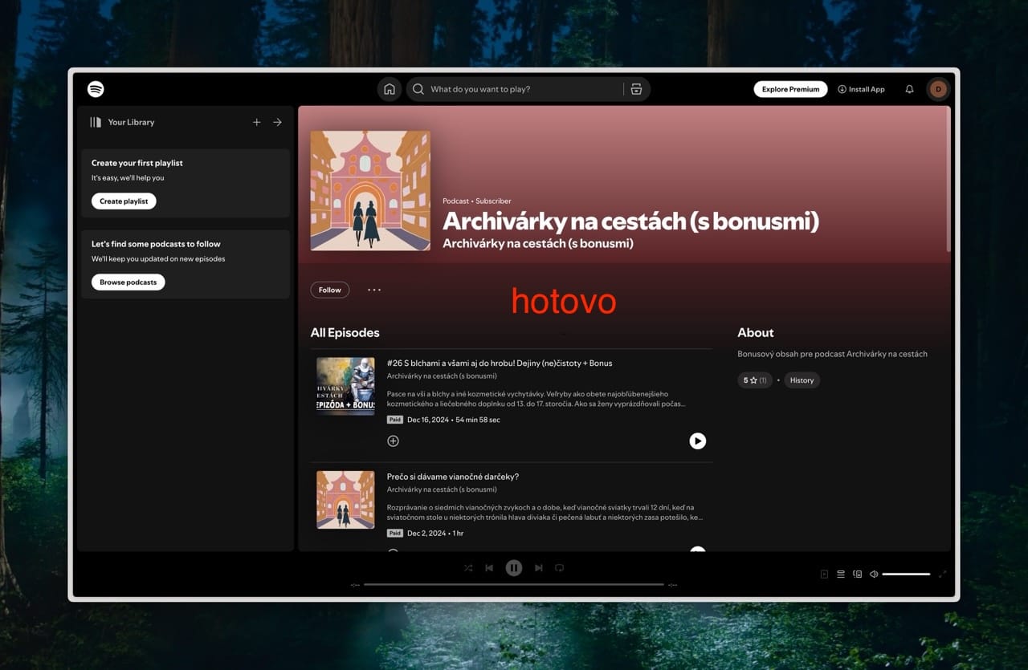Toggle repeat mode

pyautogui.click(x=560, y=568)
